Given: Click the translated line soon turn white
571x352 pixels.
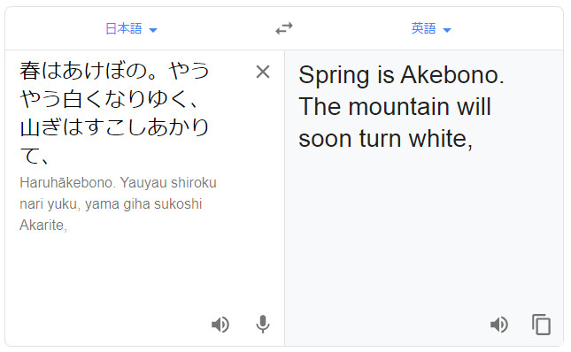Looking at the screenshot, I should 385,139.
